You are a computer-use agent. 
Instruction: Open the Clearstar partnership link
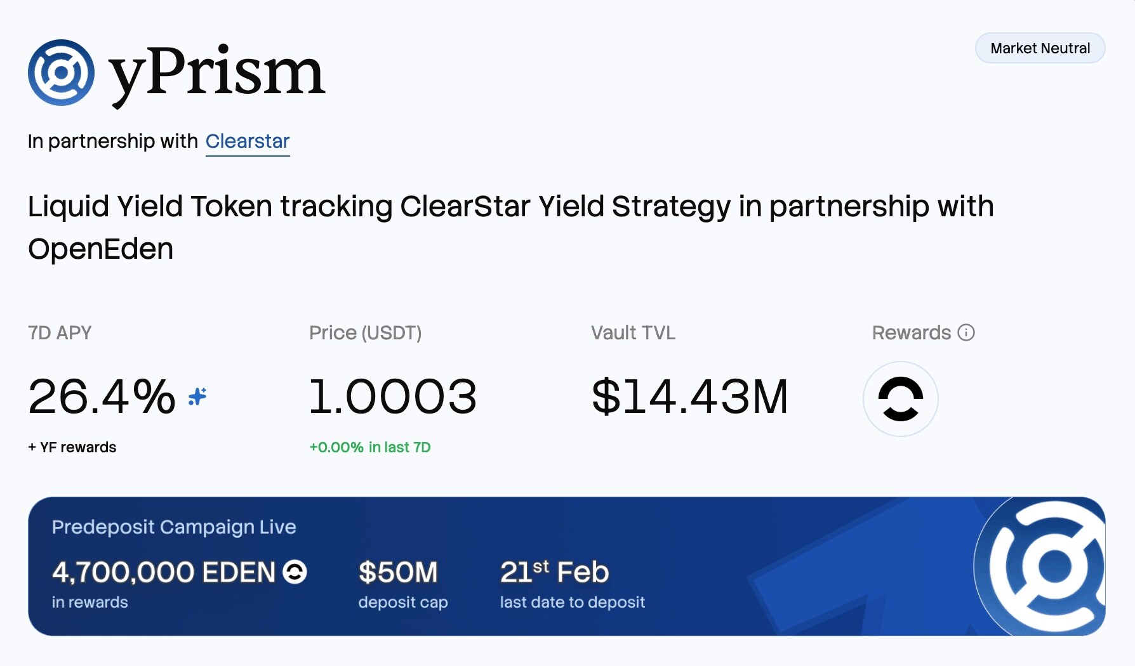(247, 141)
